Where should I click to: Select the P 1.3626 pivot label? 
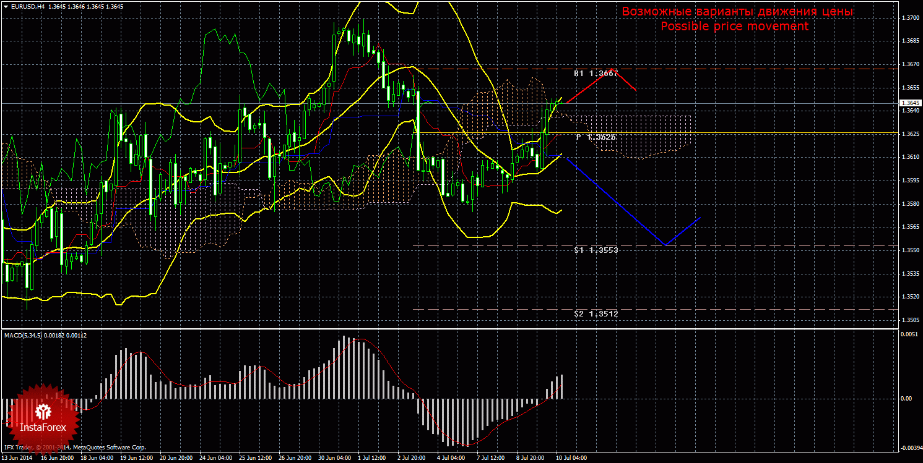596,137
